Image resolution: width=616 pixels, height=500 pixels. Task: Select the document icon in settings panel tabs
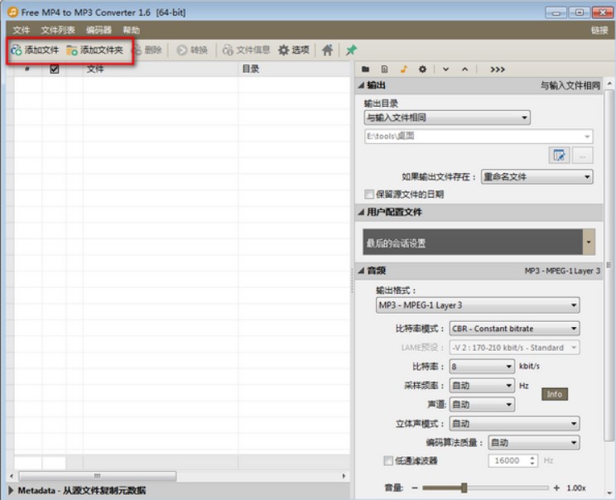point(385,70)
